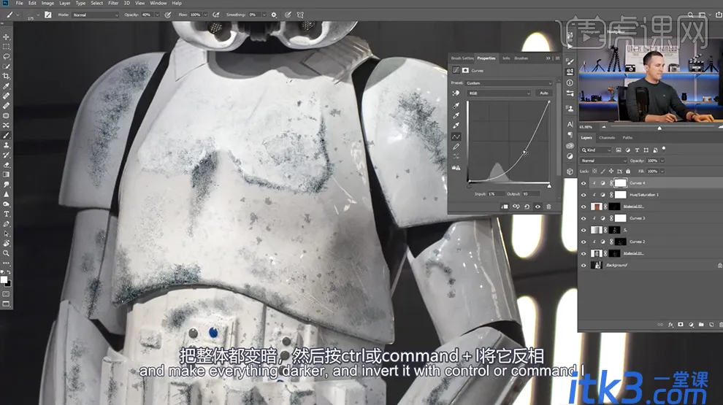Toggle the brush settings panel icon in options bar
The image size is (723, 405).
[48, 15]
